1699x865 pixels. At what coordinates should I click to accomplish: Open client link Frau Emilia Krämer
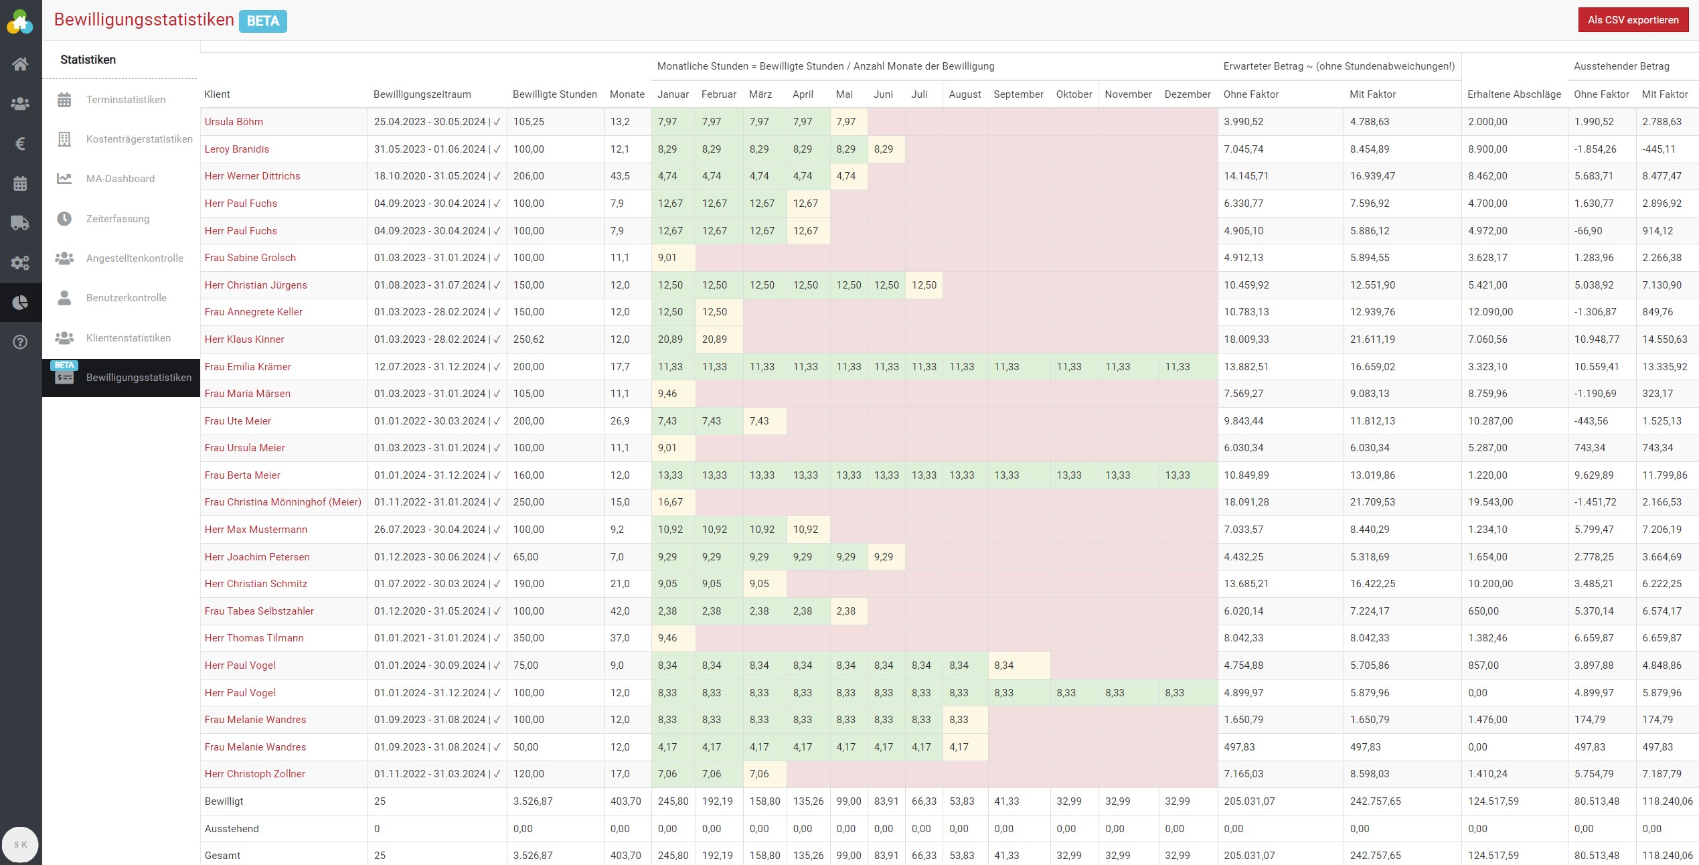point(248,367)
